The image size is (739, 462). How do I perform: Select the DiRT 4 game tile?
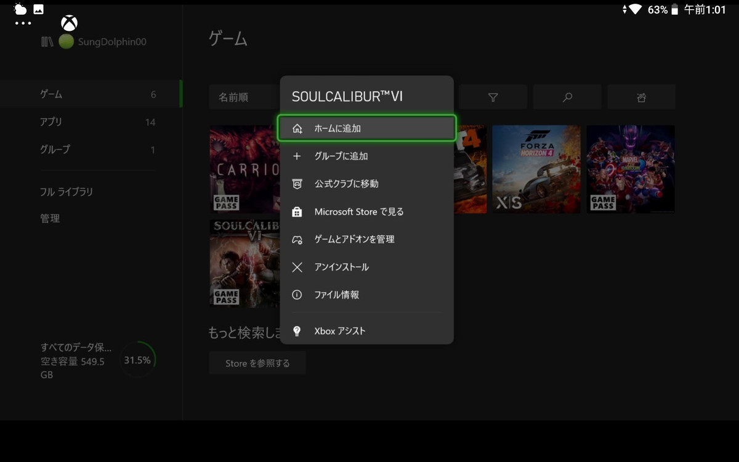click(470, 169)
